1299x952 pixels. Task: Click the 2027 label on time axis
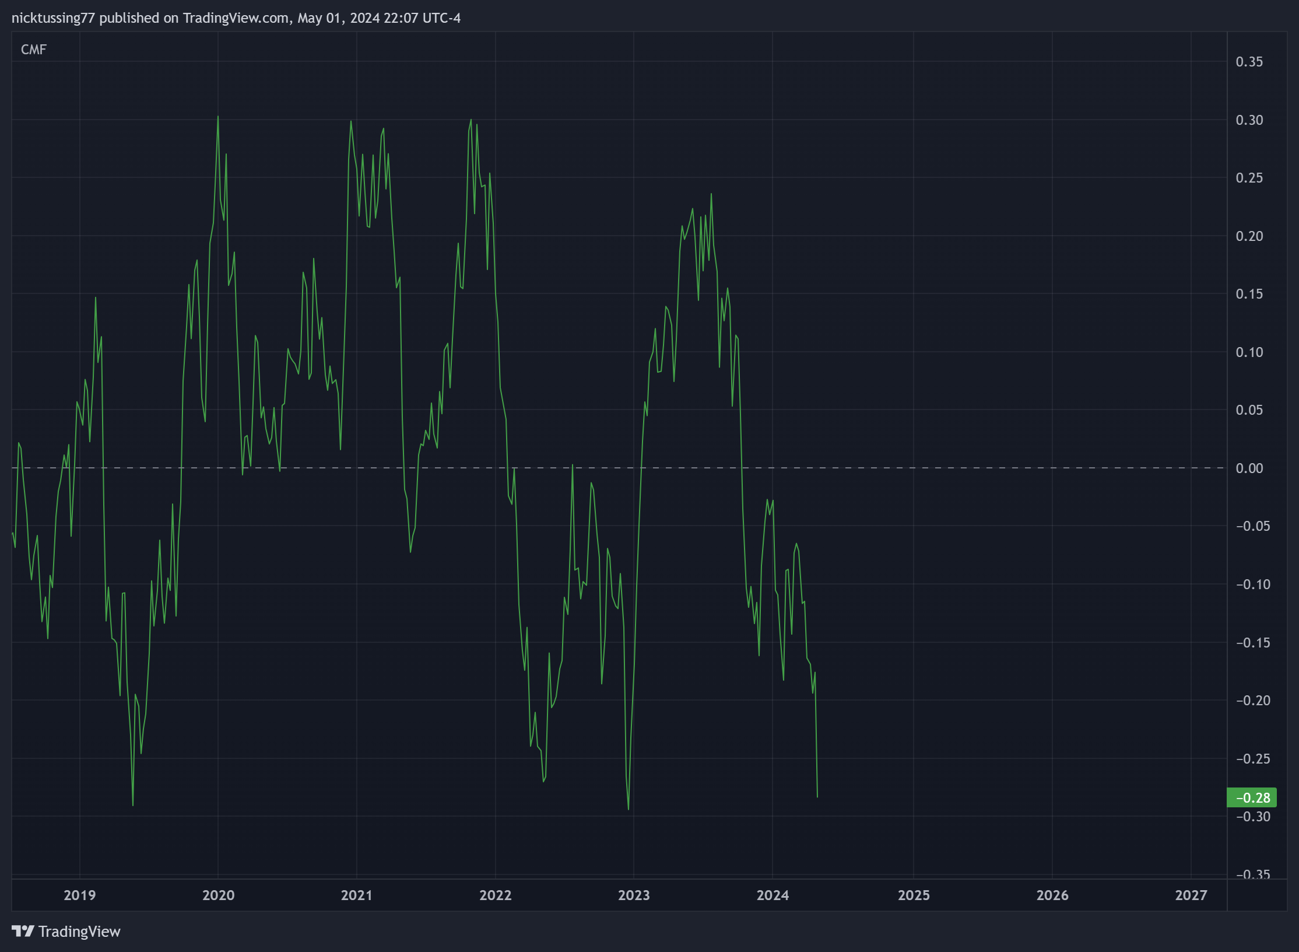pyautogui.click(x=1191, y=895)
